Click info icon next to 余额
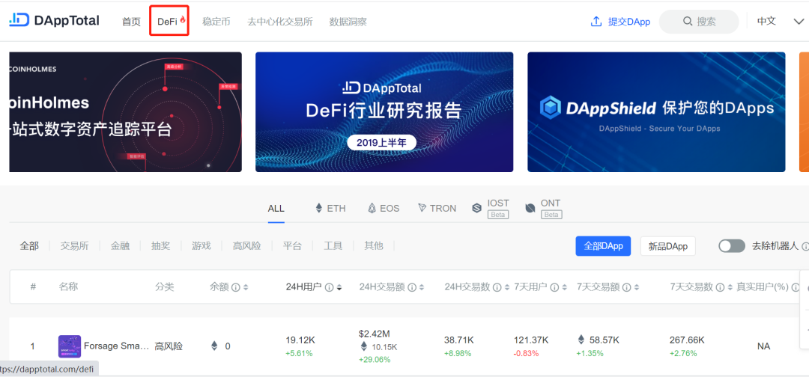Image resolution: width=809 pixels, height=377 pixels. (x=235, y=287)
